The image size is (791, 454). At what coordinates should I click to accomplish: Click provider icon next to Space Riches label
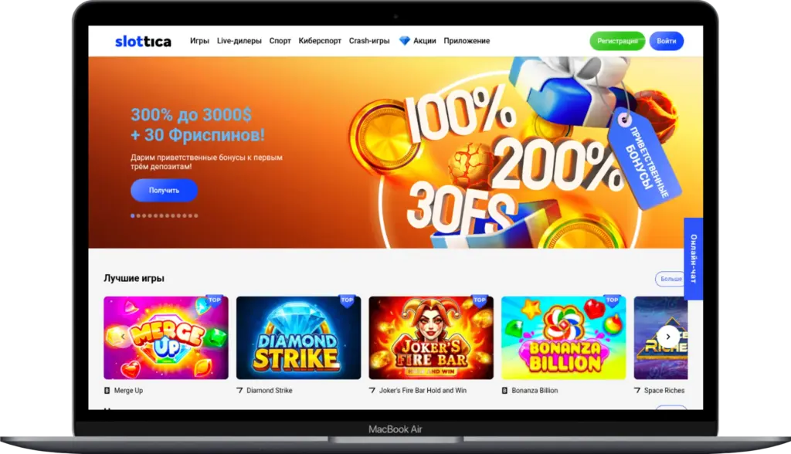[637, 391]
